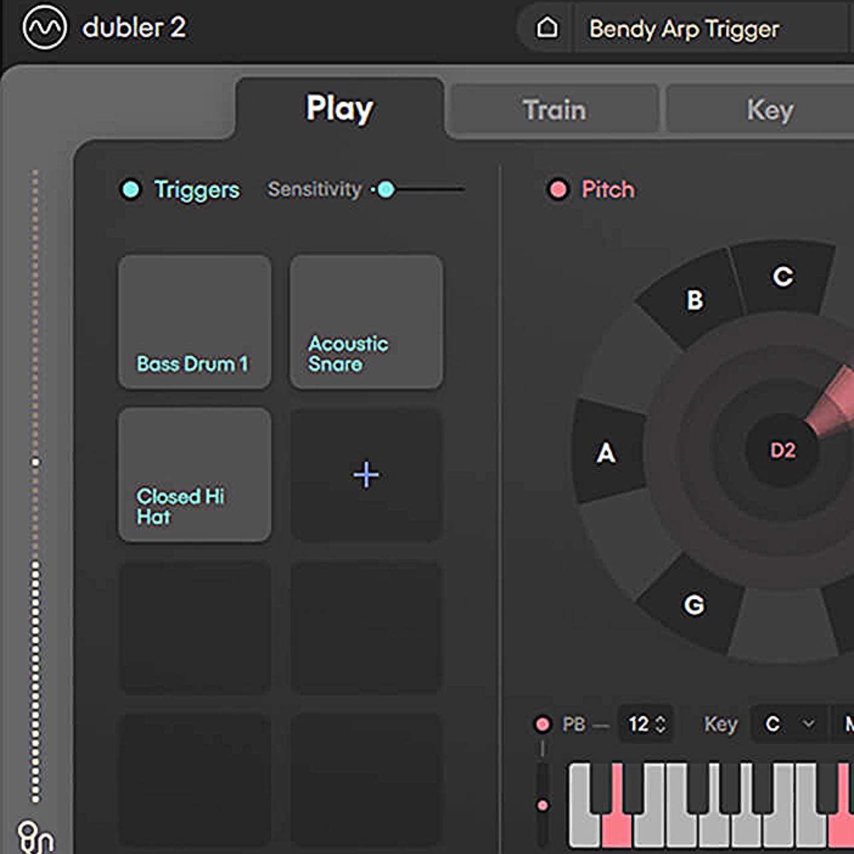This screenshot has height=854, width=854.
Task: Click note C on the pitch wheel
Action: point(782,276)
